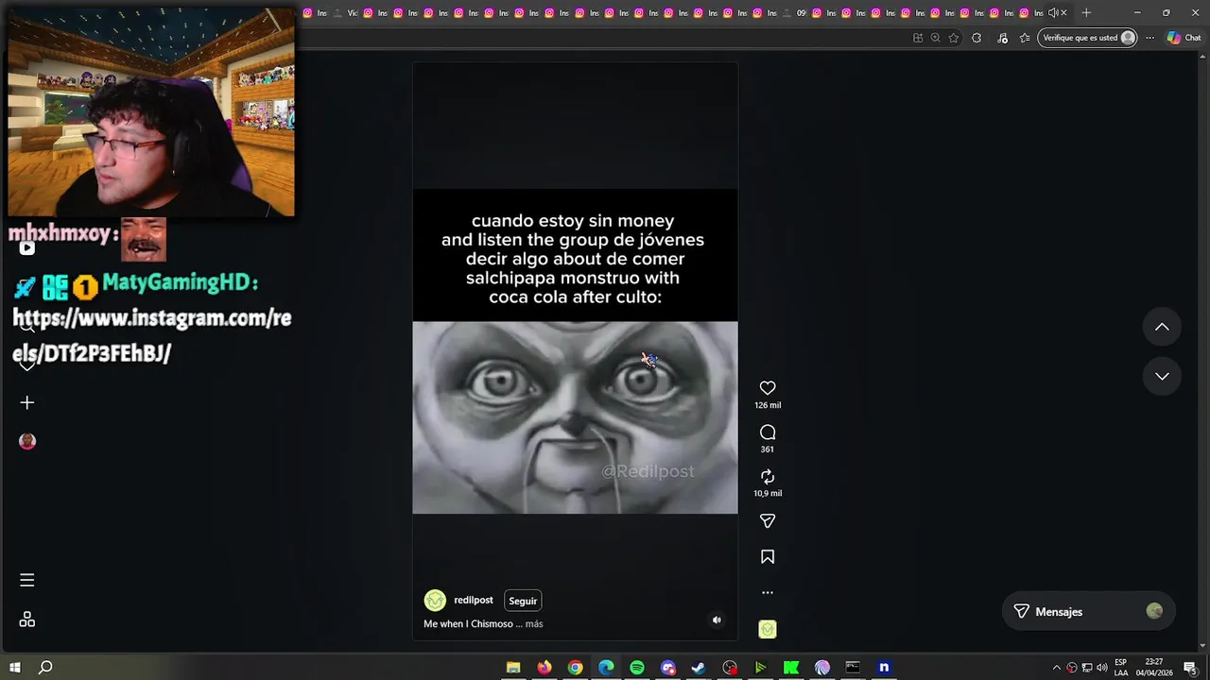The height and width of the screenshot is (680, 1210).
Task: Open Spotify from the taskbar
Action: 637,668
